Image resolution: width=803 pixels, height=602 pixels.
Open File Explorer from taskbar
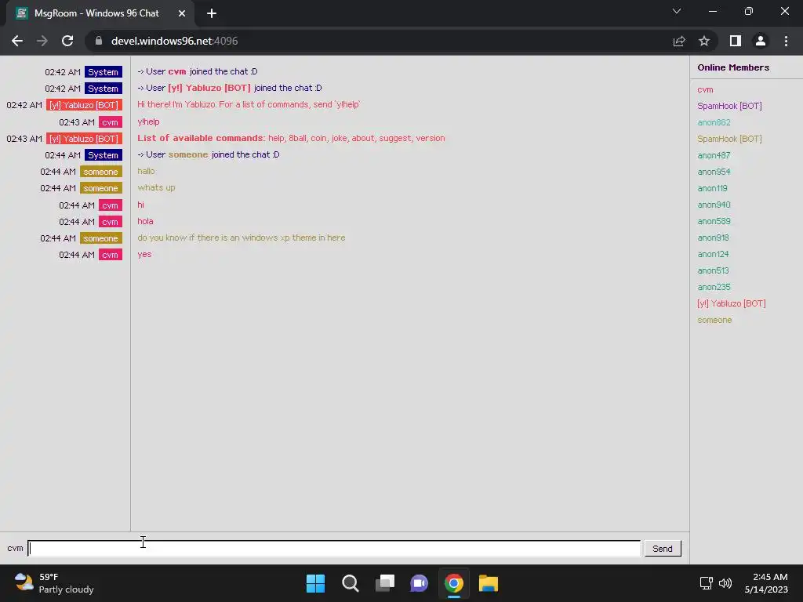coord(488,583)
